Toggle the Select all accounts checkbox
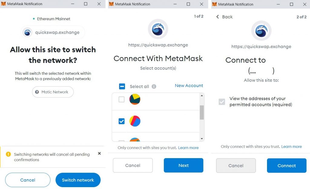The image size is (310, 189). pos(122,86)
